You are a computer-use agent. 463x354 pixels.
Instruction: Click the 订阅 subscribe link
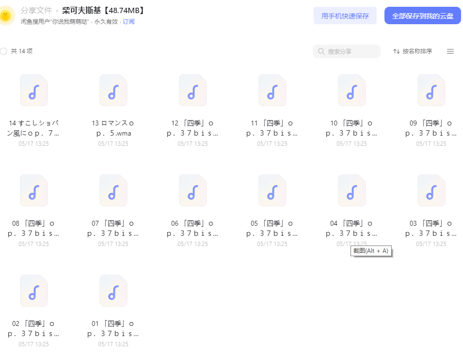click(128, 21)
